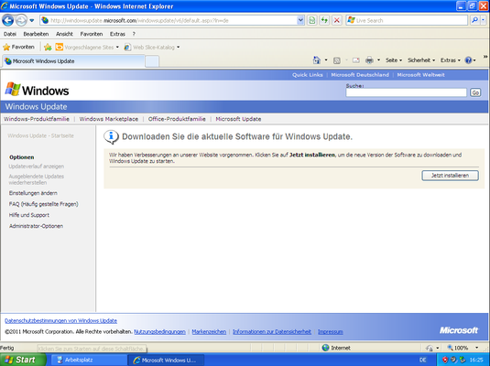Screen dimensions: 490x366
Task: Open Nutzungsbedingungen footer link
Action: (x=159, y=331)
